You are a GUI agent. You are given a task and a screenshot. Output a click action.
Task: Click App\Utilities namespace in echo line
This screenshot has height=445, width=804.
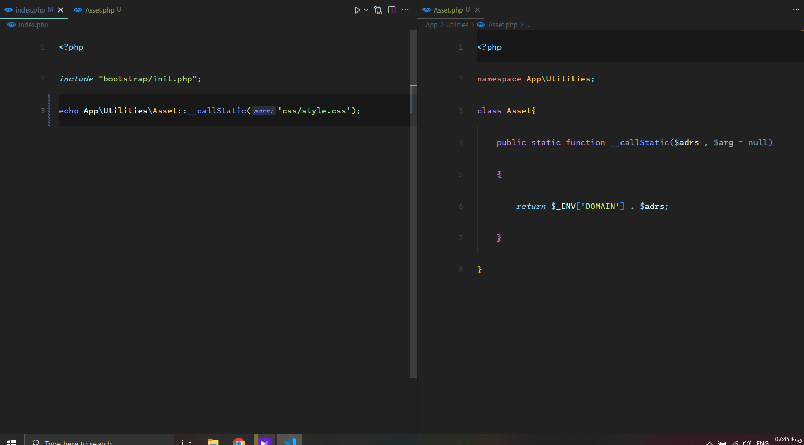click(116, 111)
